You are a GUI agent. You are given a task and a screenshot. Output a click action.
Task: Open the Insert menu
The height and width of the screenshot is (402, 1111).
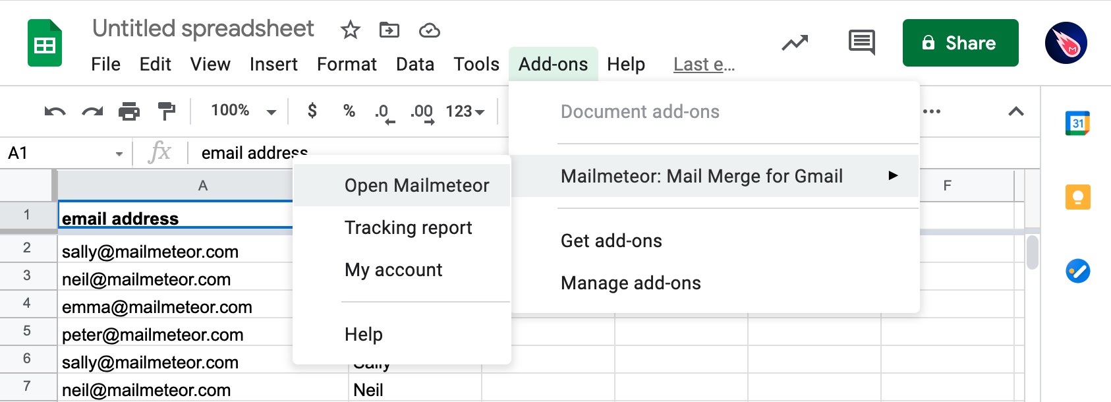pyautogui.click(x=273, y=65)
